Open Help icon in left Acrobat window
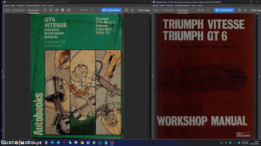 (126, 10)
